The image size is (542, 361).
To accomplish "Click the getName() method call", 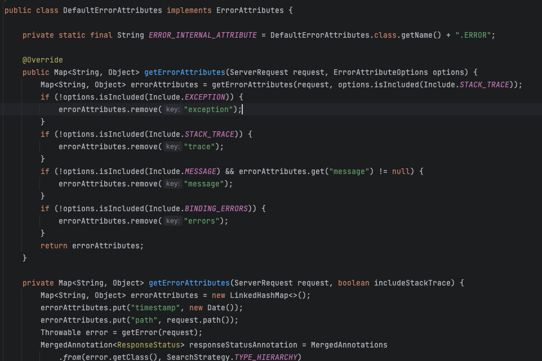I will pyautogui.click(x=421, y=35).
